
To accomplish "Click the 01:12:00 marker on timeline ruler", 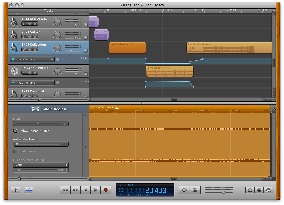I will [168, 10].
